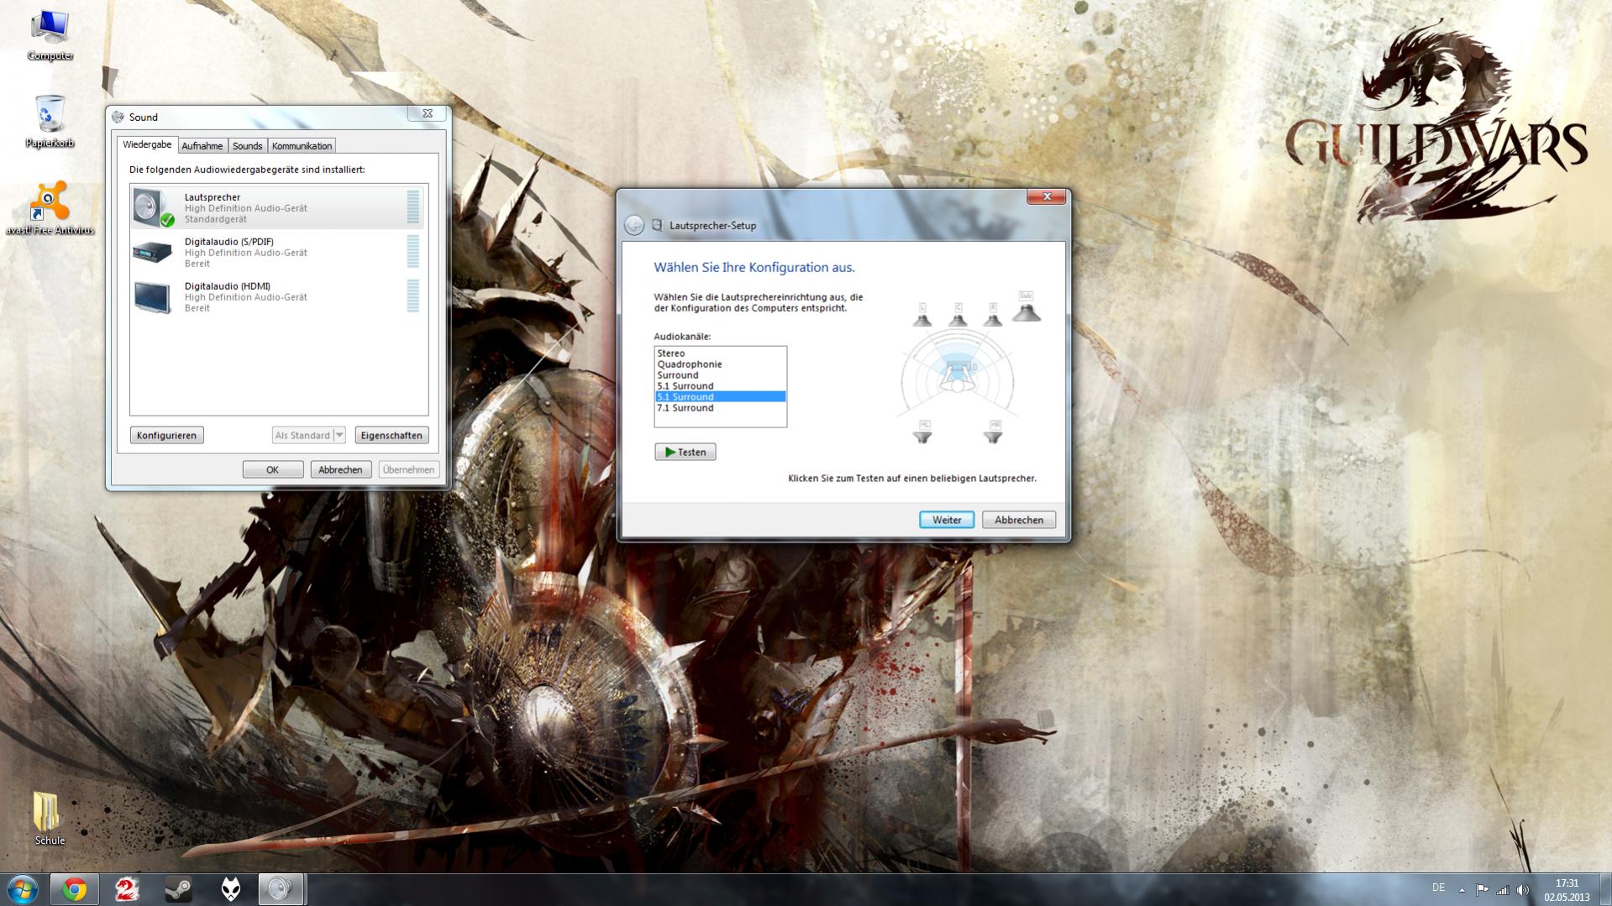Open the Action Center flag icon
The image size is (1612, 906).
[x=1482, y=890]
